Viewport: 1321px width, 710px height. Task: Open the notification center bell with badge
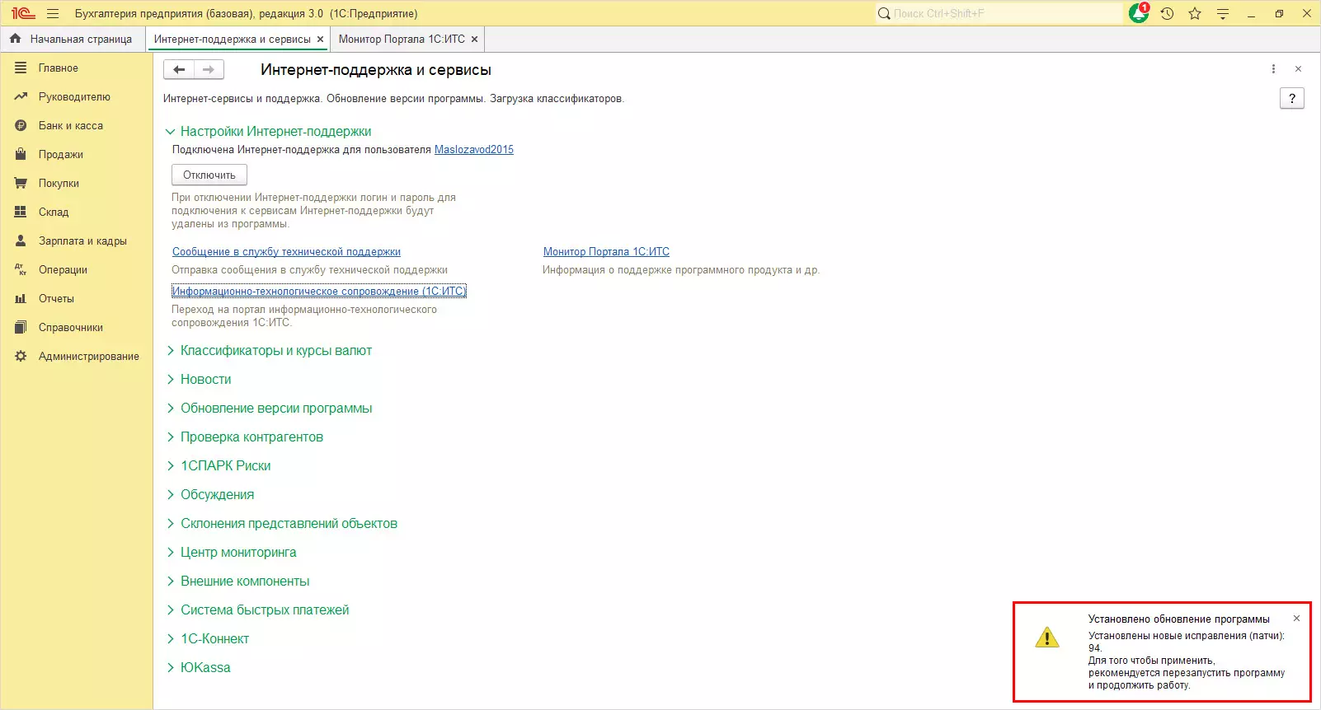pos(1139,13)
